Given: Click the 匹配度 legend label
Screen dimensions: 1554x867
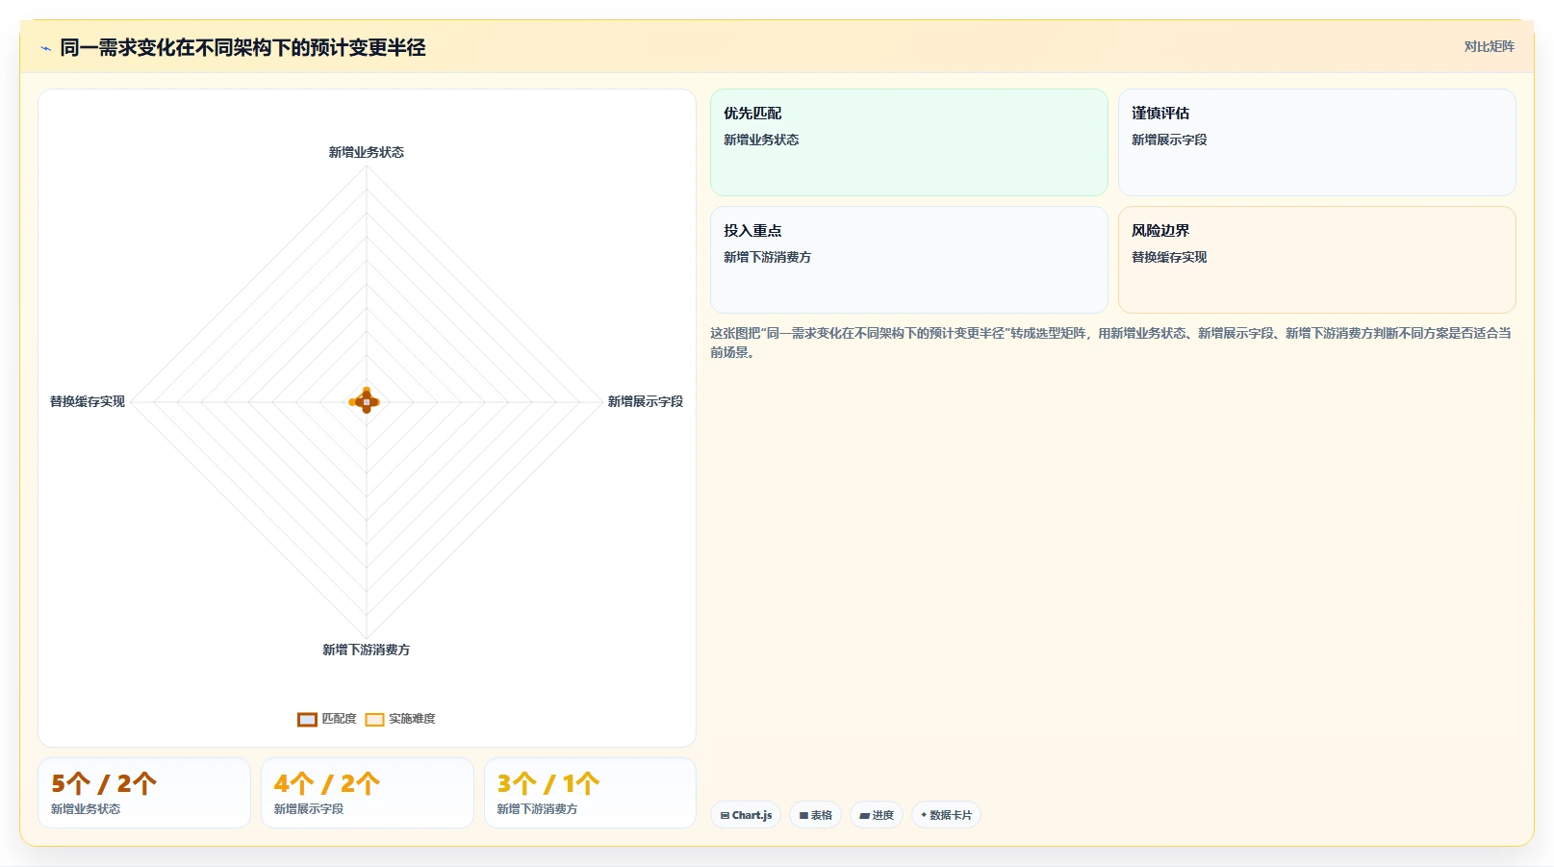Looking at the screenshot, I should tap(339, 719).
